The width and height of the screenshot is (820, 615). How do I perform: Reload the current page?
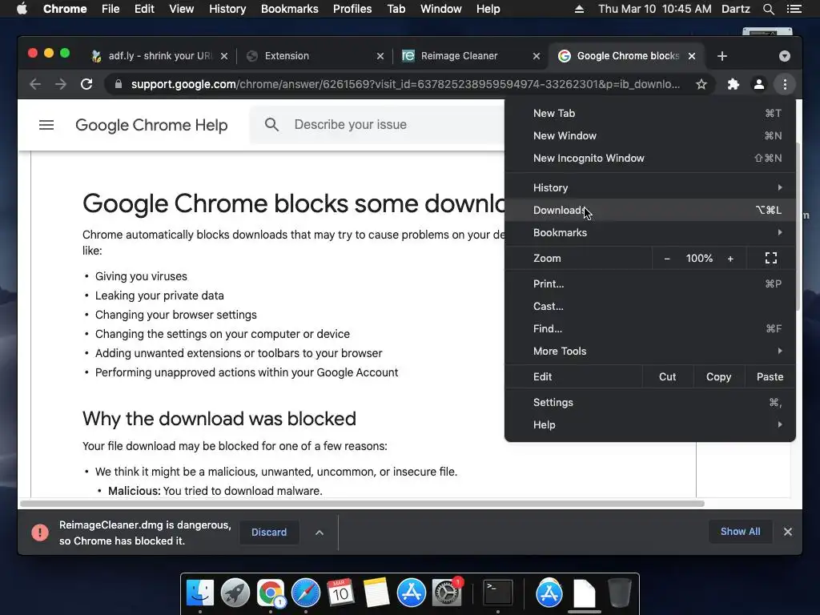click(x=86, y=84)
